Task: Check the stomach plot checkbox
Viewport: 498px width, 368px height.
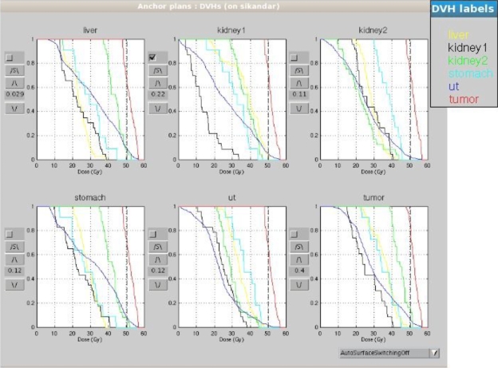Action: [10, 234]
